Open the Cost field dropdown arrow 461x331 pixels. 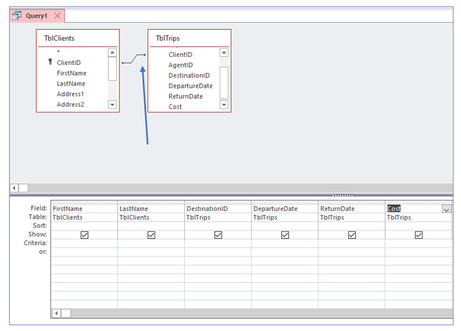(x=446, y=209)
